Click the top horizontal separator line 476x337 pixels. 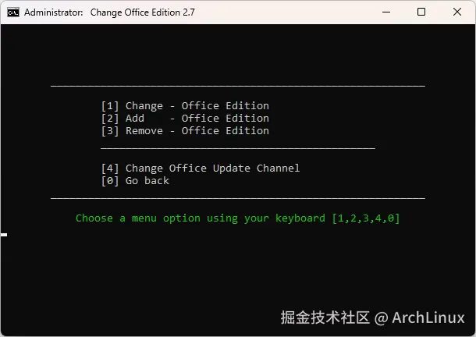tap(238, 85)
